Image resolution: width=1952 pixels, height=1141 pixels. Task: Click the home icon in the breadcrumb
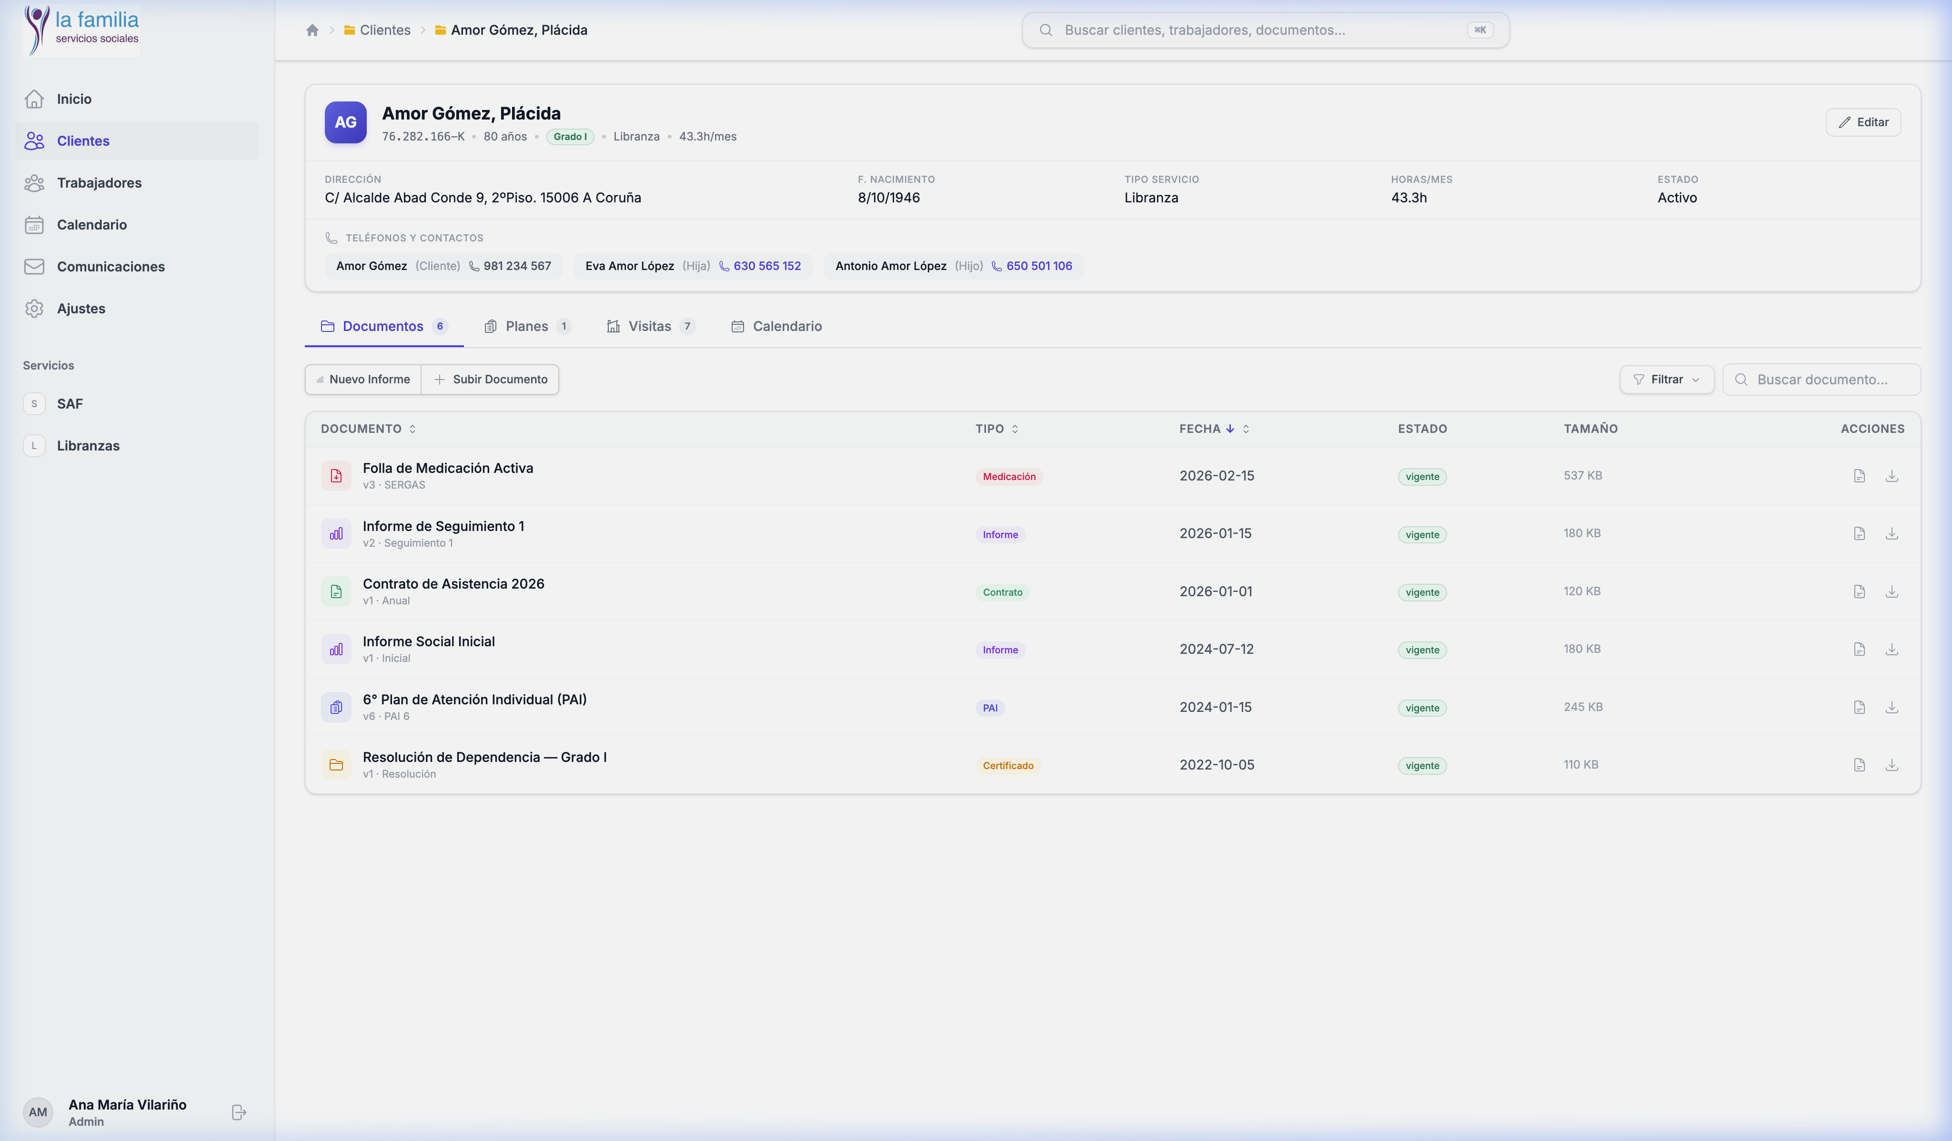point(312,30)
